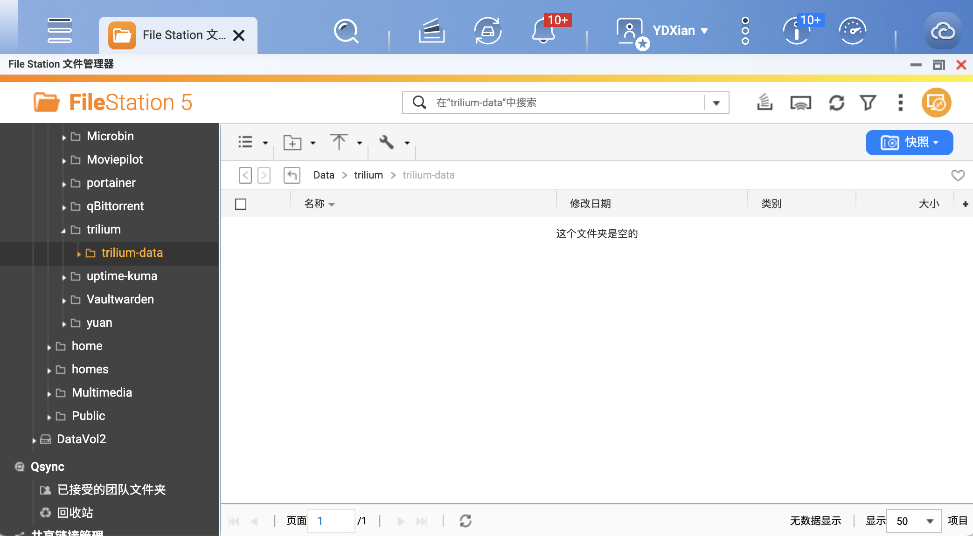973x536 pixels.
Task: Open the snapshot 快照 button
Action: click(x=910, y=142)
